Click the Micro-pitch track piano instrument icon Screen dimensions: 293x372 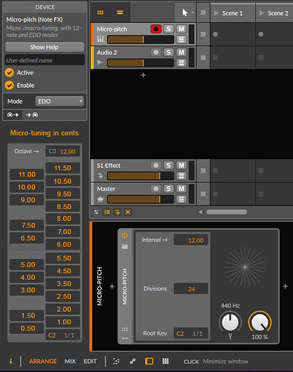[x=100, y=39]
